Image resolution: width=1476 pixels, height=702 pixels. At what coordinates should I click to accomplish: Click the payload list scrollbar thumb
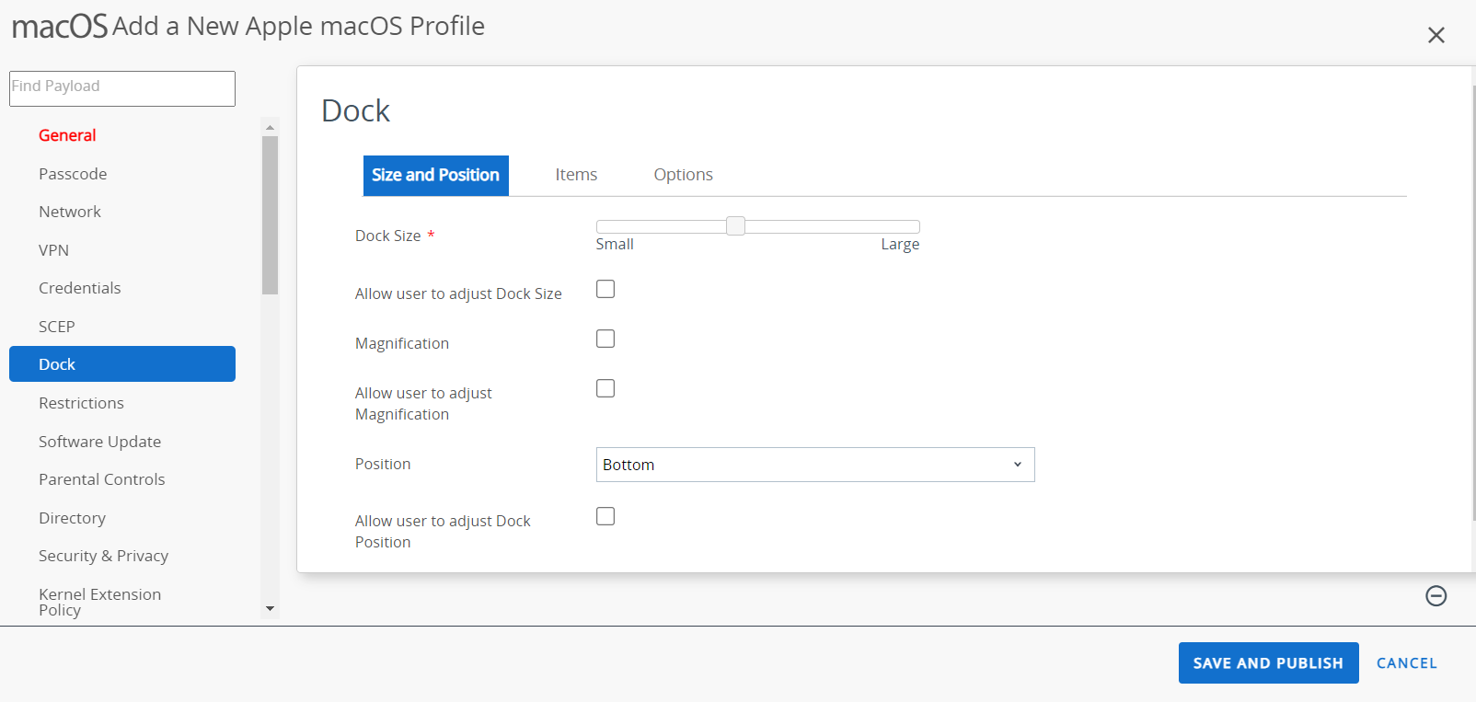click(x=270, y=215)
